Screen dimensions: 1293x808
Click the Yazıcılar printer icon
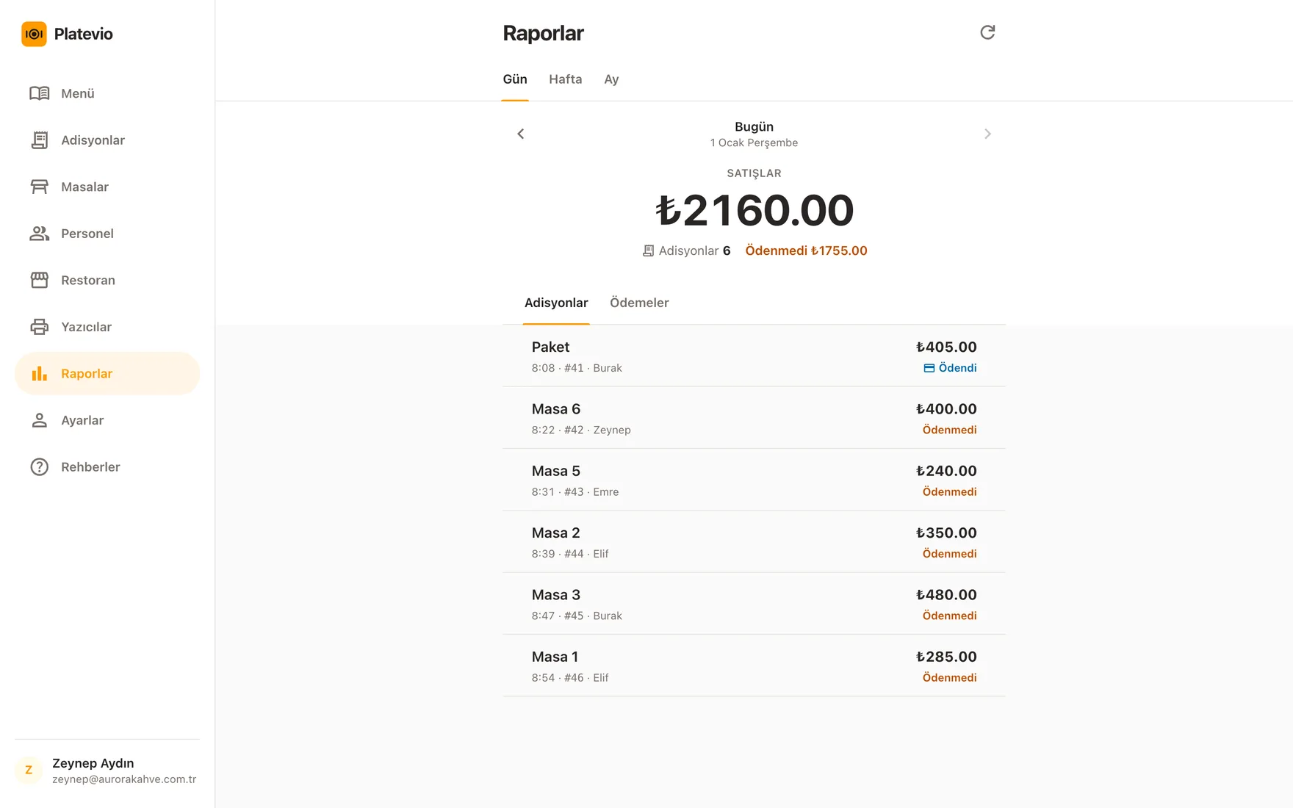pos(40,327)
